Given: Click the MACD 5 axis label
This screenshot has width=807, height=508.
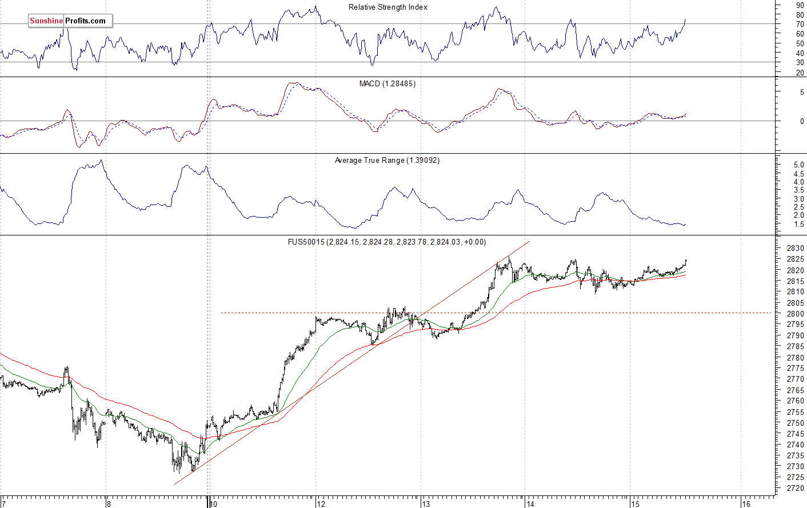Looking at the screenshot, I should click(x=802, y=92).
